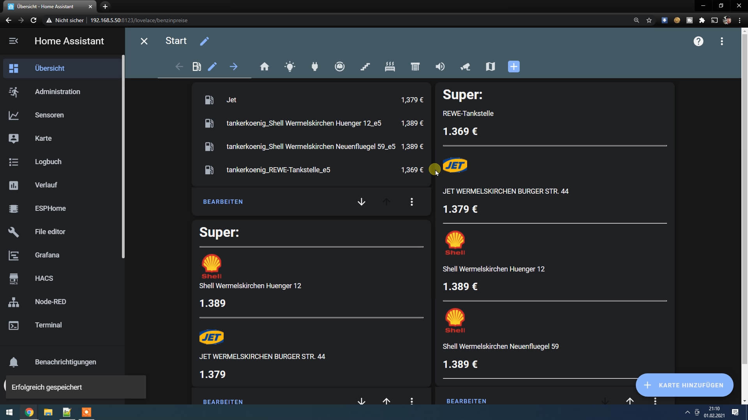Collapse the Home Assistant sidebar menu
Image resolution: width=748 pixels, height=420 pixels.
pyautogui.click(x=14, y=41)
